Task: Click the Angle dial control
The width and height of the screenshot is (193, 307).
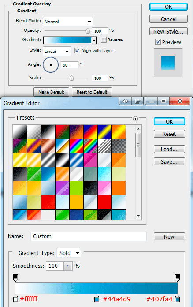Action: (51, 65)
